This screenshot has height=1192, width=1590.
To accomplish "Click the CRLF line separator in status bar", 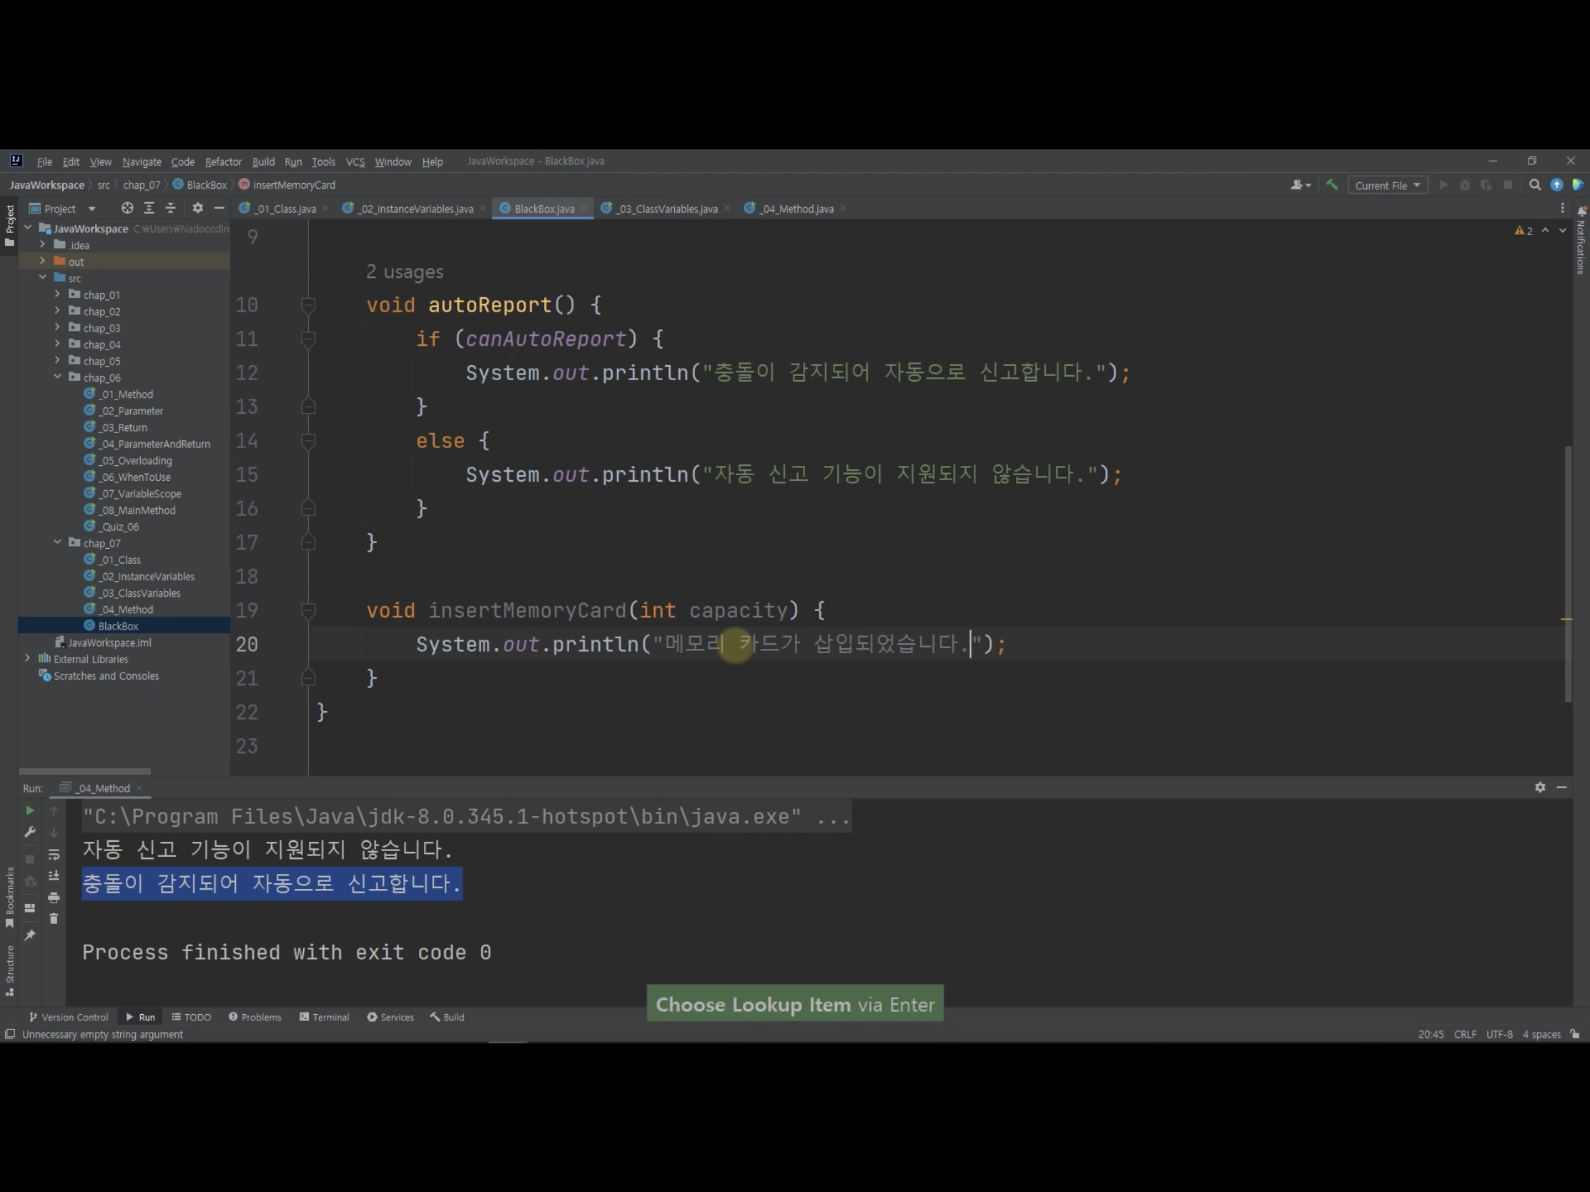I will (1465, 1034).
